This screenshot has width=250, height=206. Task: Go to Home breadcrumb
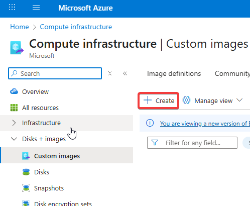[x=20, y=27]
